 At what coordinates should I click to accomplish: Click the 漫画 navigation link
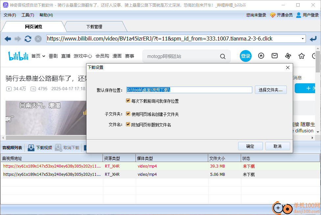(117, 56)
